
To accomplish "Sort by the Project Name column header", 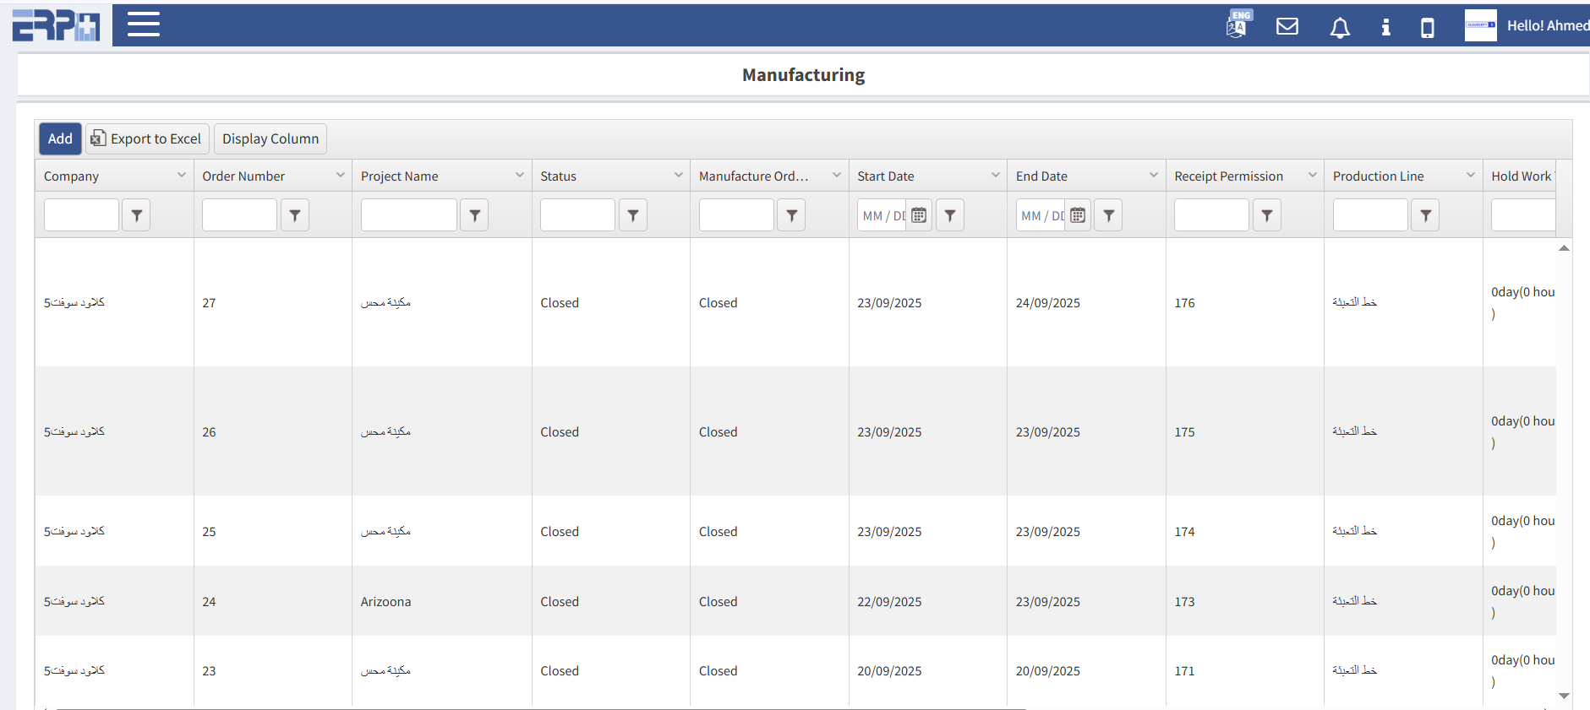I will click(x=400, y=176).
